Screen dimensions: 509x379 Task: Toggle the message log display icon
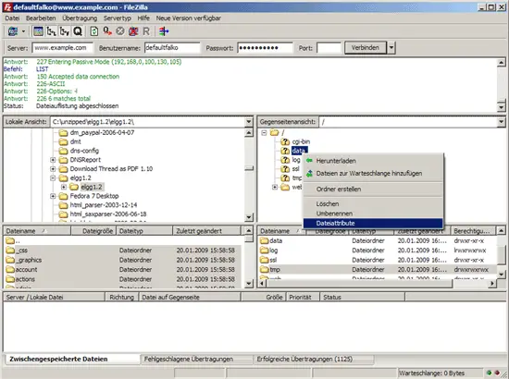[x=38, y=31]
